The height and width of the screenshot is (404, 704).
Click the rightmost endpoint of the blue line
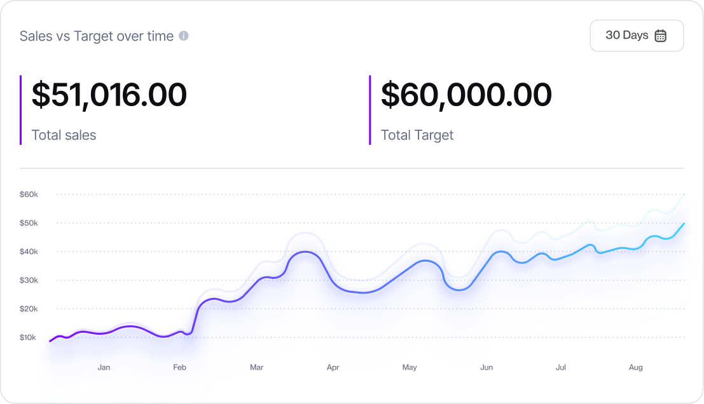click(x=686, y=224)
